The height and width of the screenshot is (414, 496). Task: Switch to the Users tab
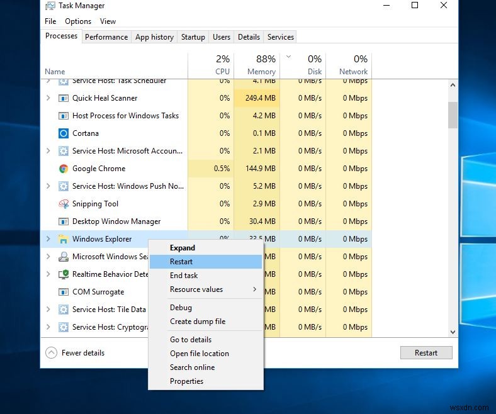(222, 37)
